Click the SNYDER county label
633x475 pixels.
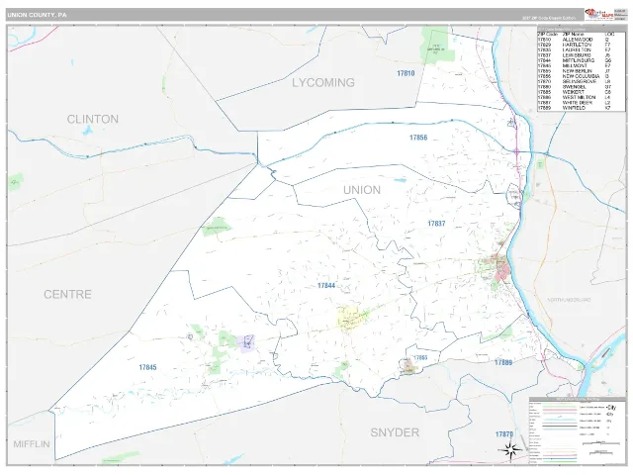395,432
